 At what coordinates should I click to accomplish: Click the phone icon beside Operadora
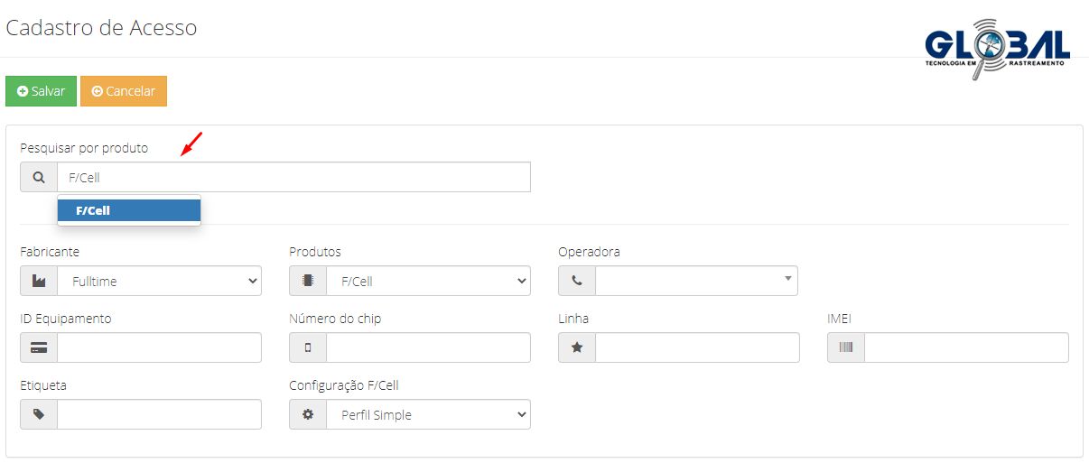pos(577,281)
